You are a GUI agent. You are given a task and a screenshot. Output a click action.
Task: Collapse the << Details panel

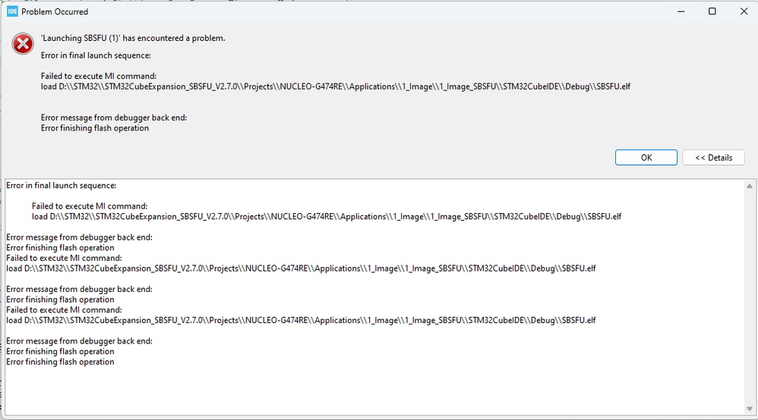[713, 158]
